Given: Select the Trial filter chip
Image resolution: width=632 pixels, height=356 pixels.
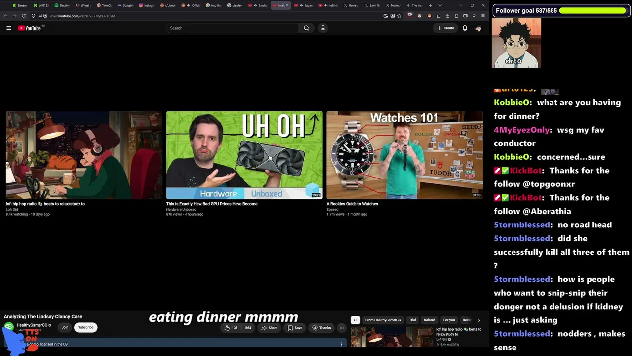Looking at the screenshot, I should (412, 320).
